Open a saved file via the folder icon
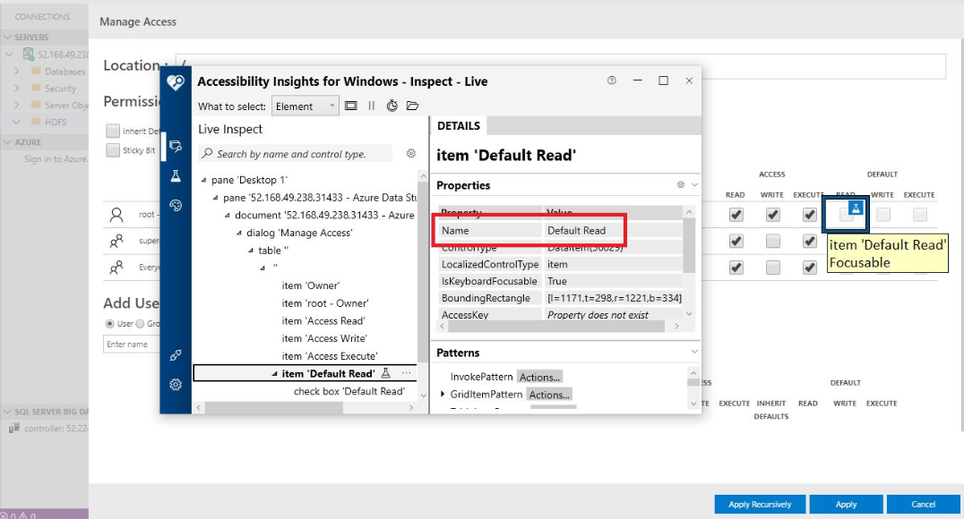Viewport: 964px width, 519px height. pyautogui.click(x=413, y=105)
